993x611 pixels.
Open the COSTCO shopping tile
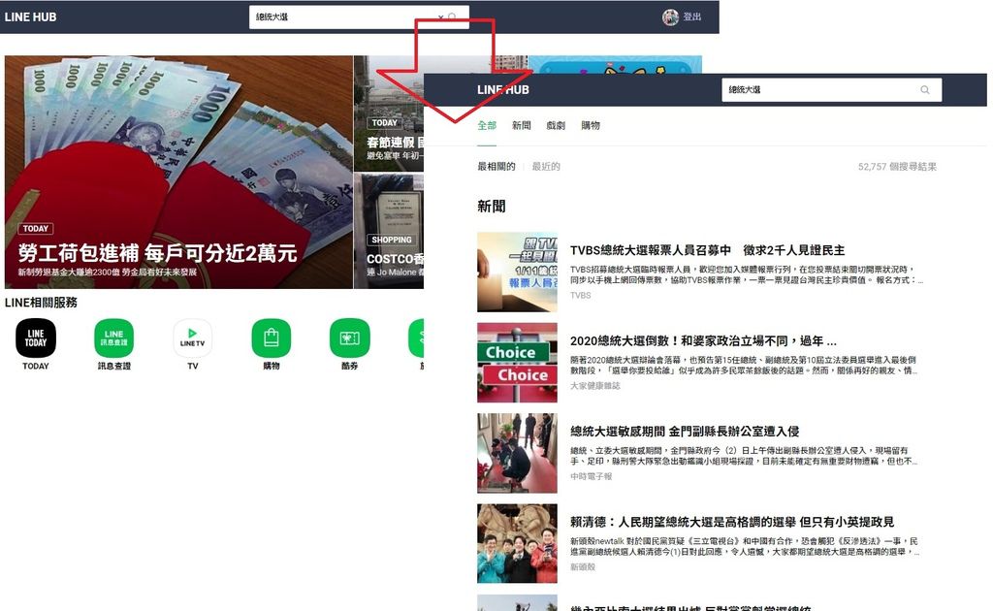point(388,231)
